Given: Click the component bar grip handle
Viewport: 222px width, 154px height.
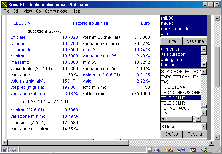Looking at the screenshot, I should click(149, 150).
